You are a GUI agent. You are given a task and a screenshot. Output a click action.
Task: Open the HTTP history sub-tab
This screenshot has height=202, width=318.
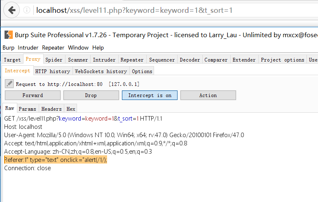(x=53, y=71)
